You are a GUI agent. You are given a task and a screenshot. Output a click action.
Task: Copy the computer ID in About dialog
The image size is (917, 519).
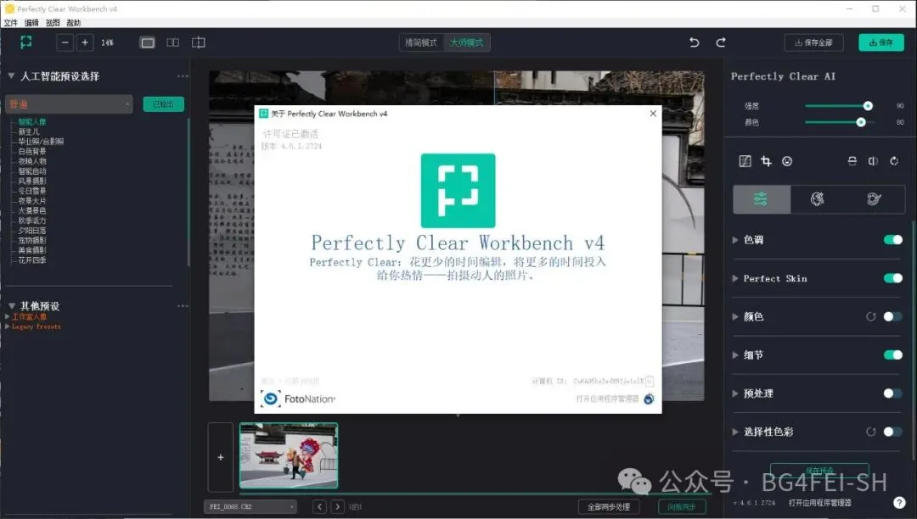click(650, 381)
